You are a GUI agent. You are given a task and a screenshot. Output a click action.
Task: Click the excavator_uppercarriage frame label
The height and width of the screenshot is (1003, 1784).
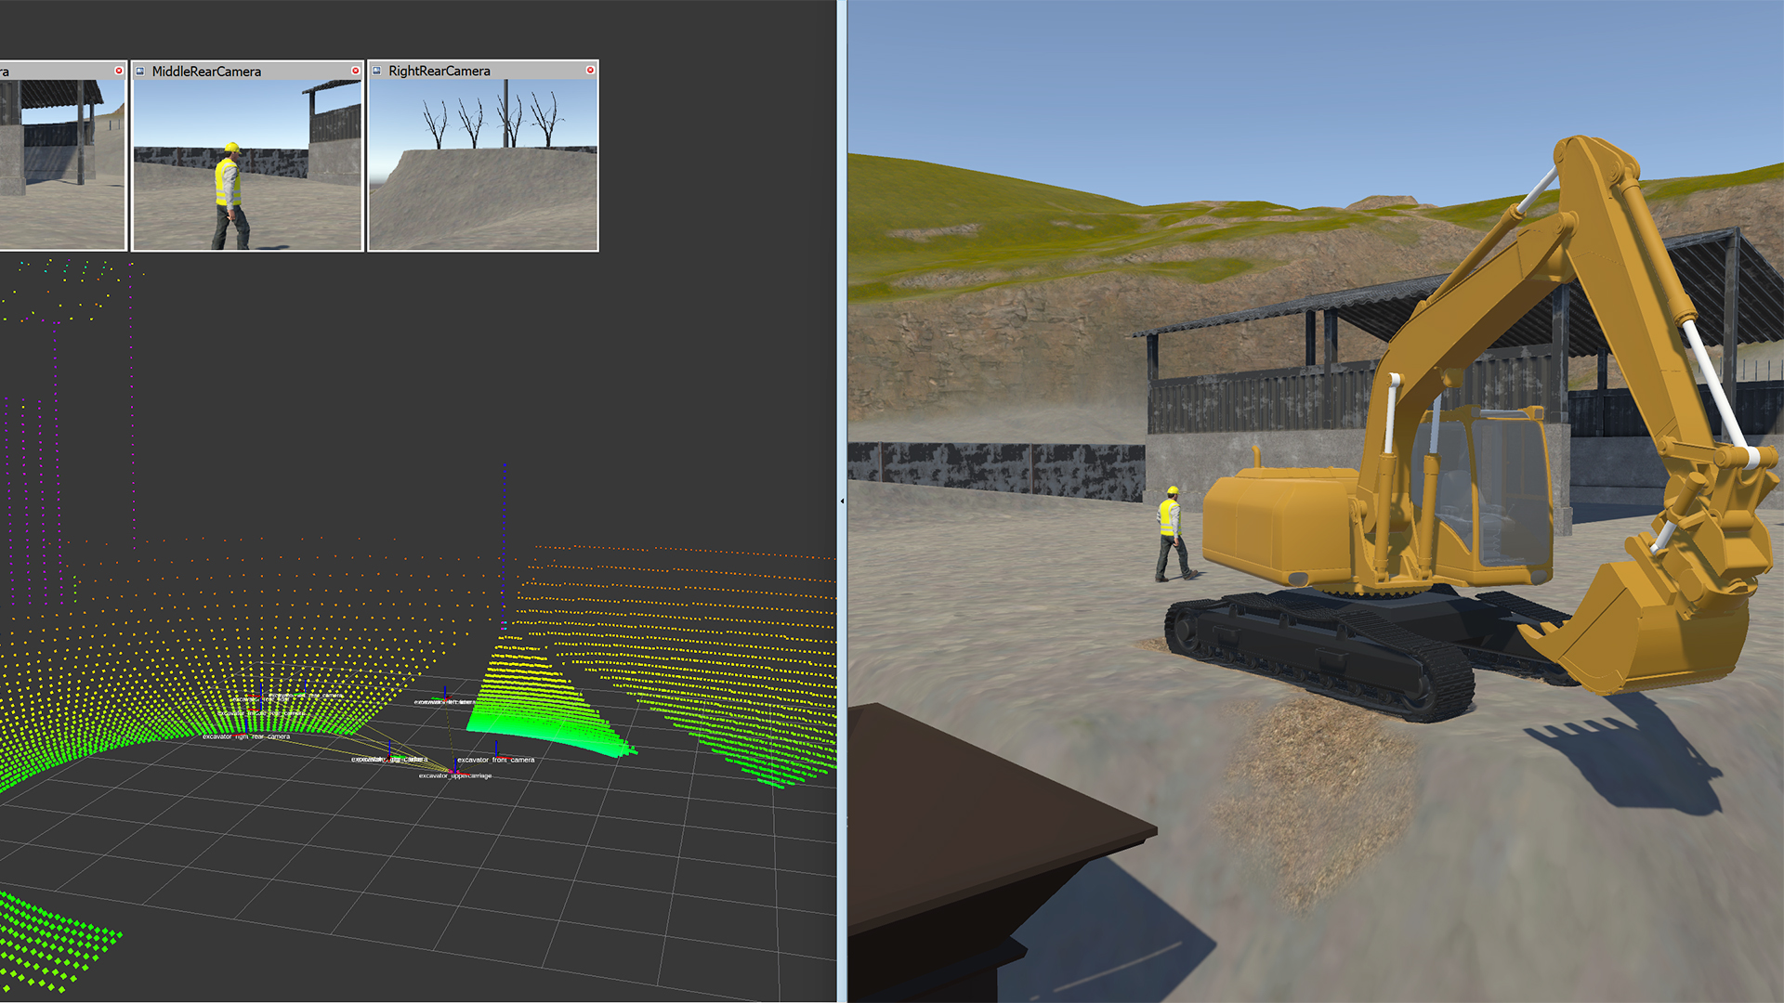[455, 775]
